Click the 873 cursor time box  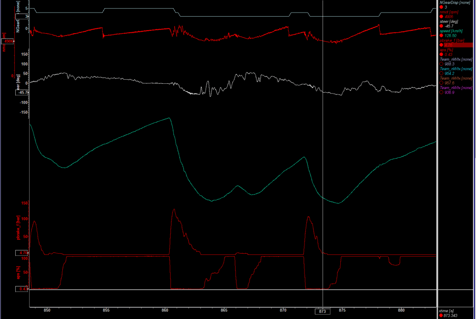tap(323, 311)
